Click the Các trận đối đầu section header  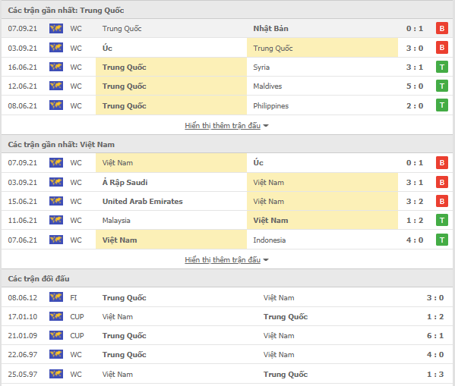(x=227, y=278)
